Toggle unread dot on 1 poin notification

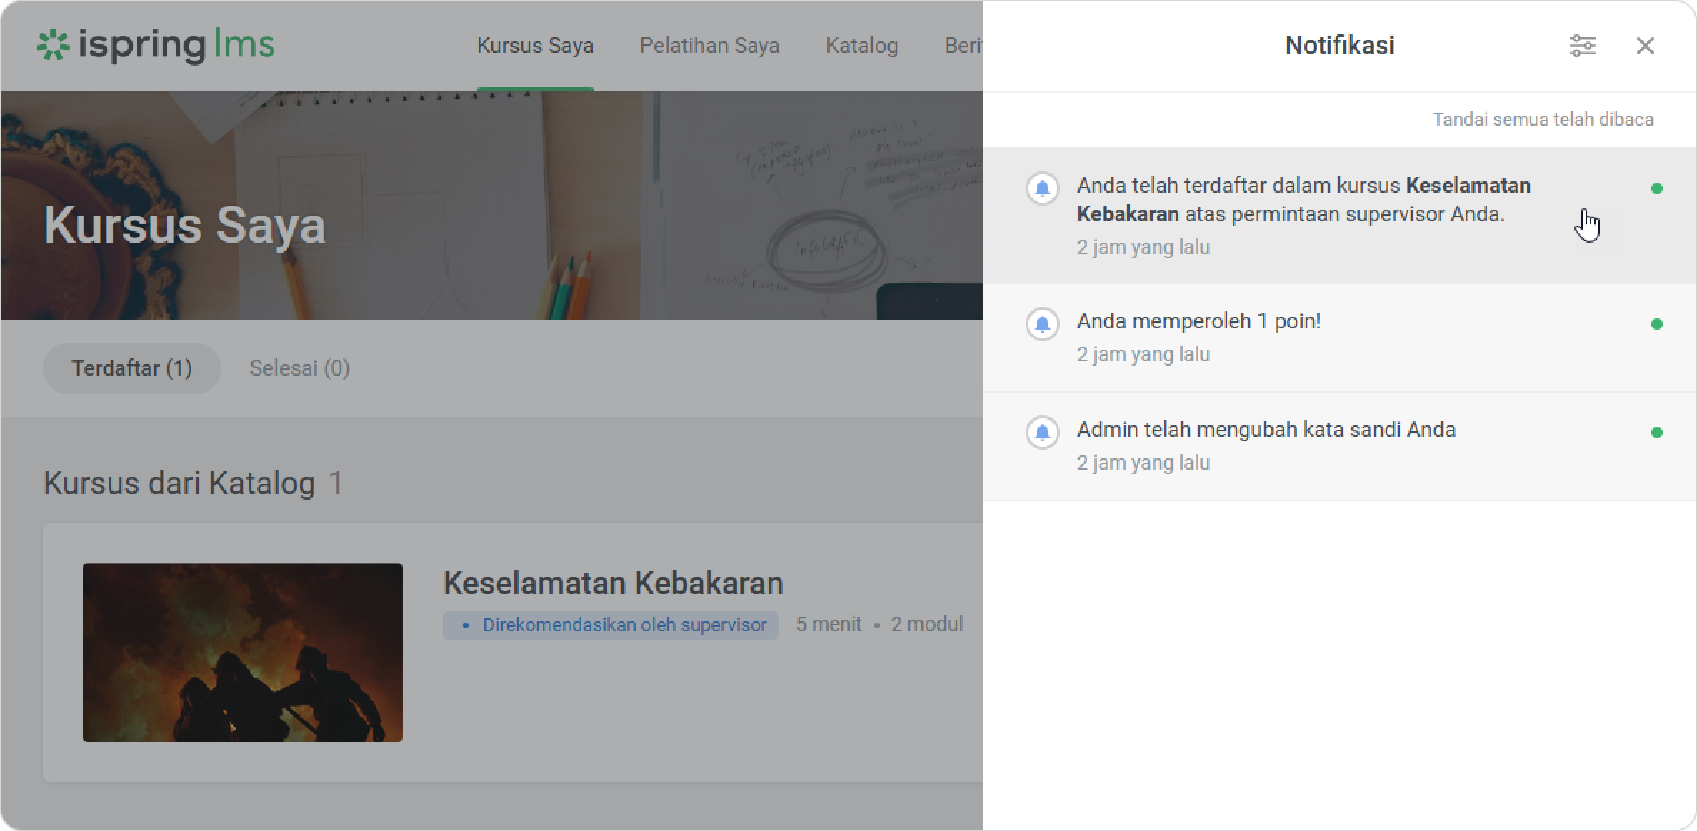tap(1656, 324)
